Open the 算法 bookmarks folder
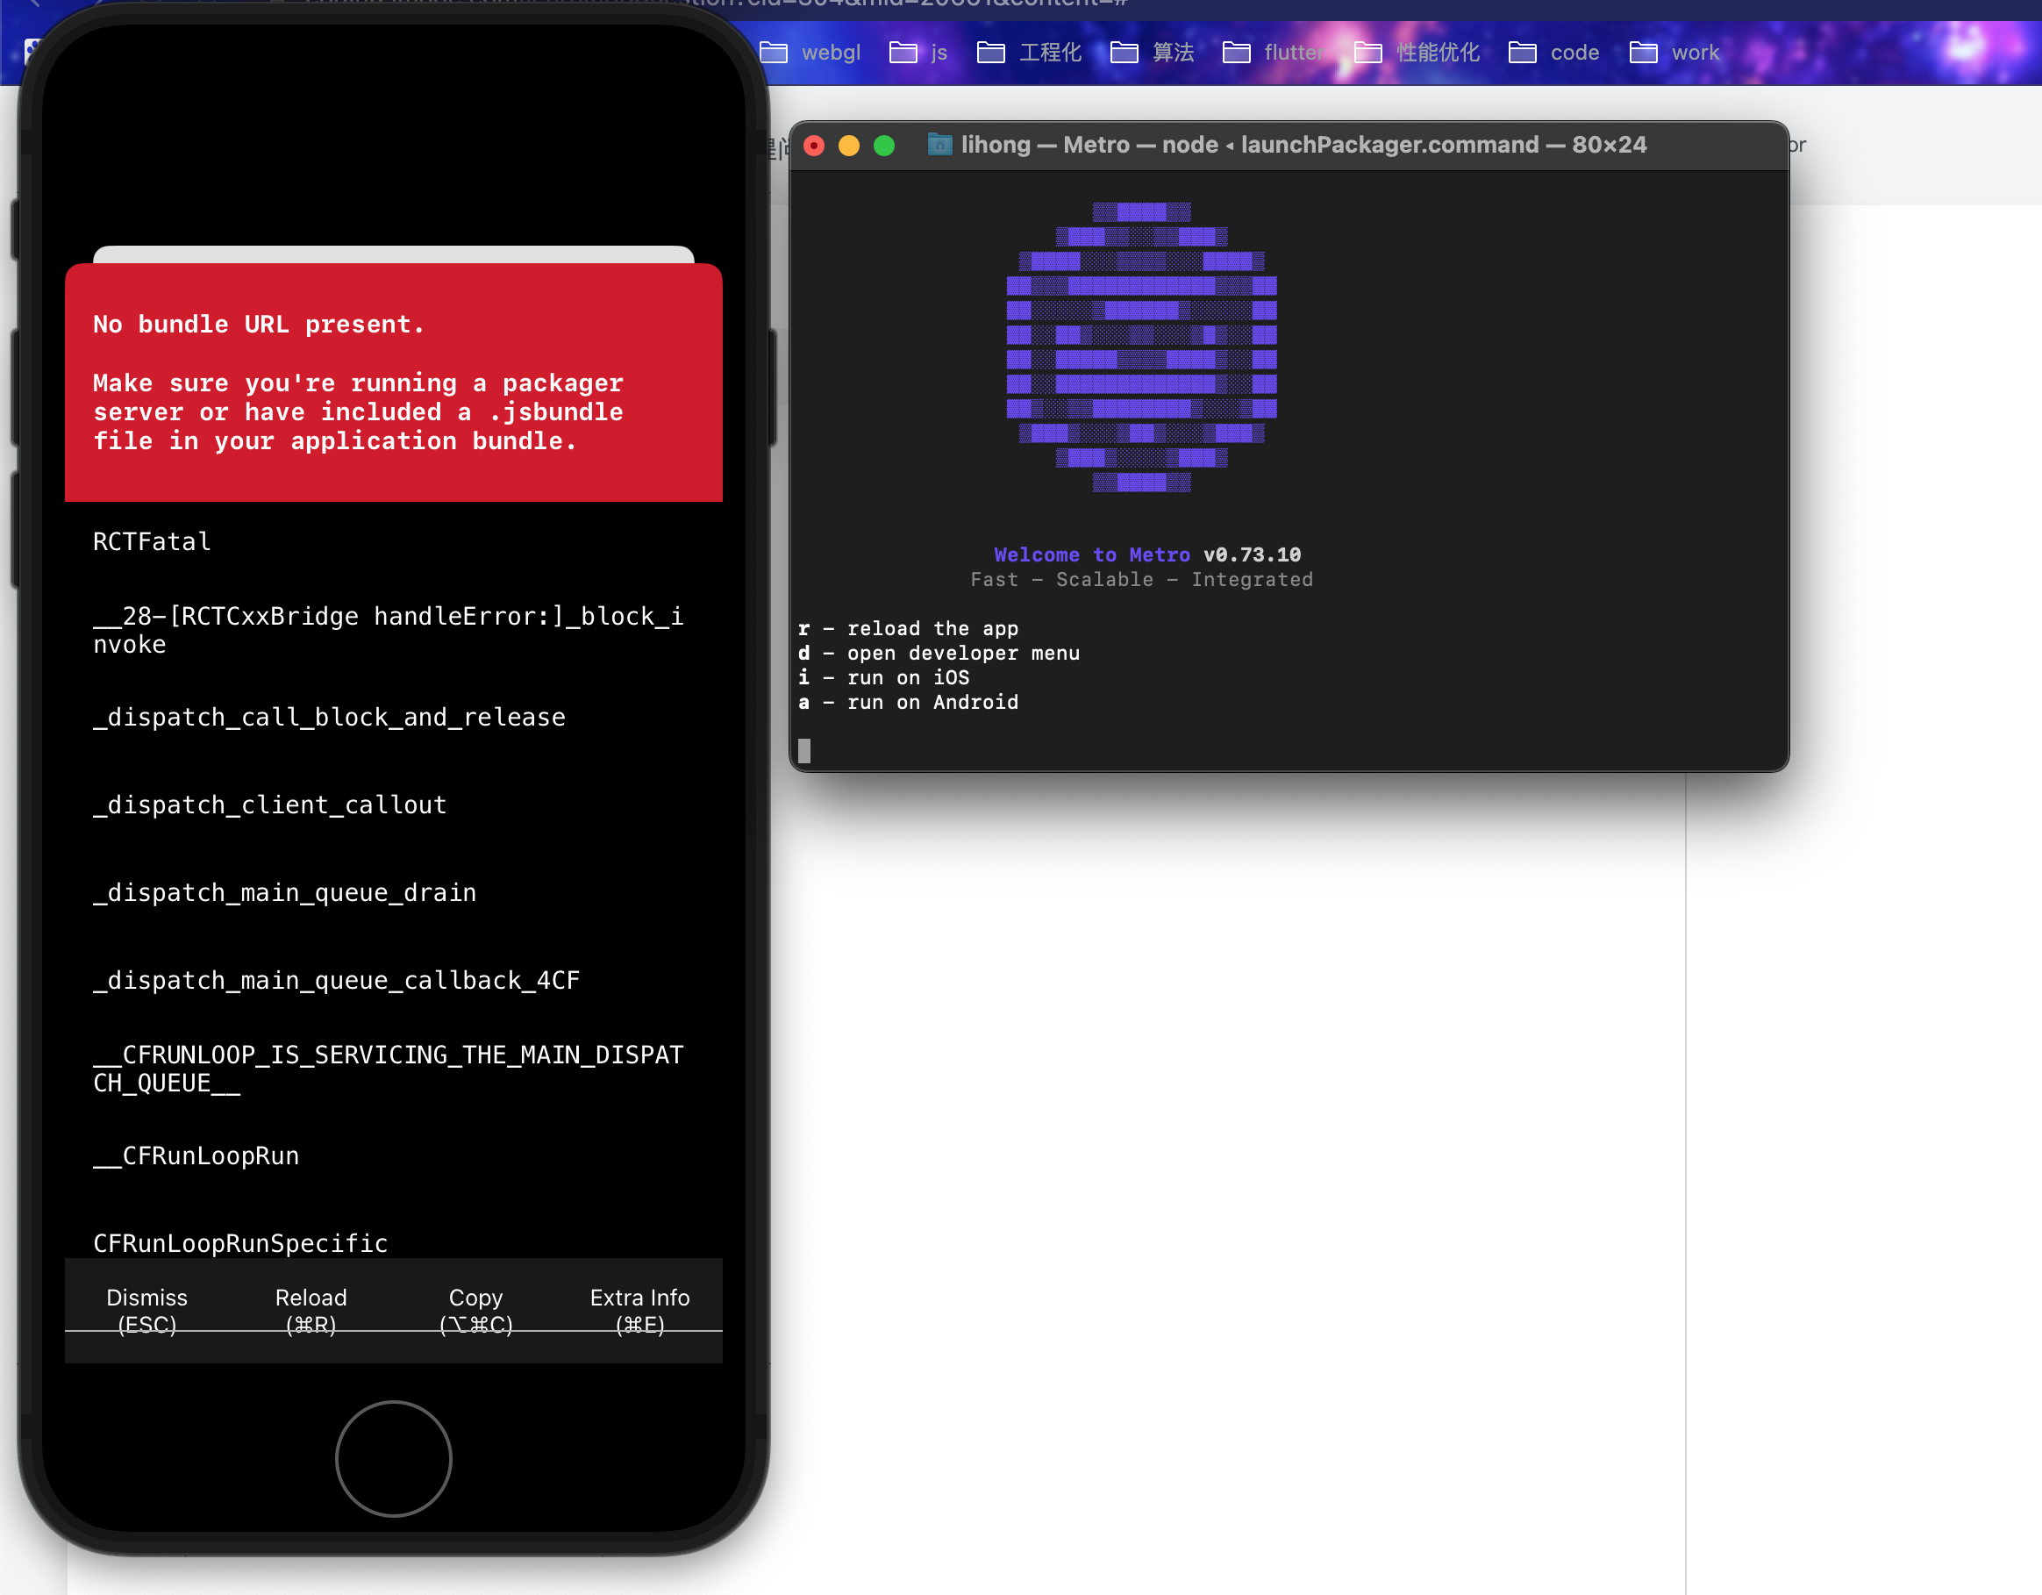Screen dimensions: 2042x1595 click(x=1152, y=53)
